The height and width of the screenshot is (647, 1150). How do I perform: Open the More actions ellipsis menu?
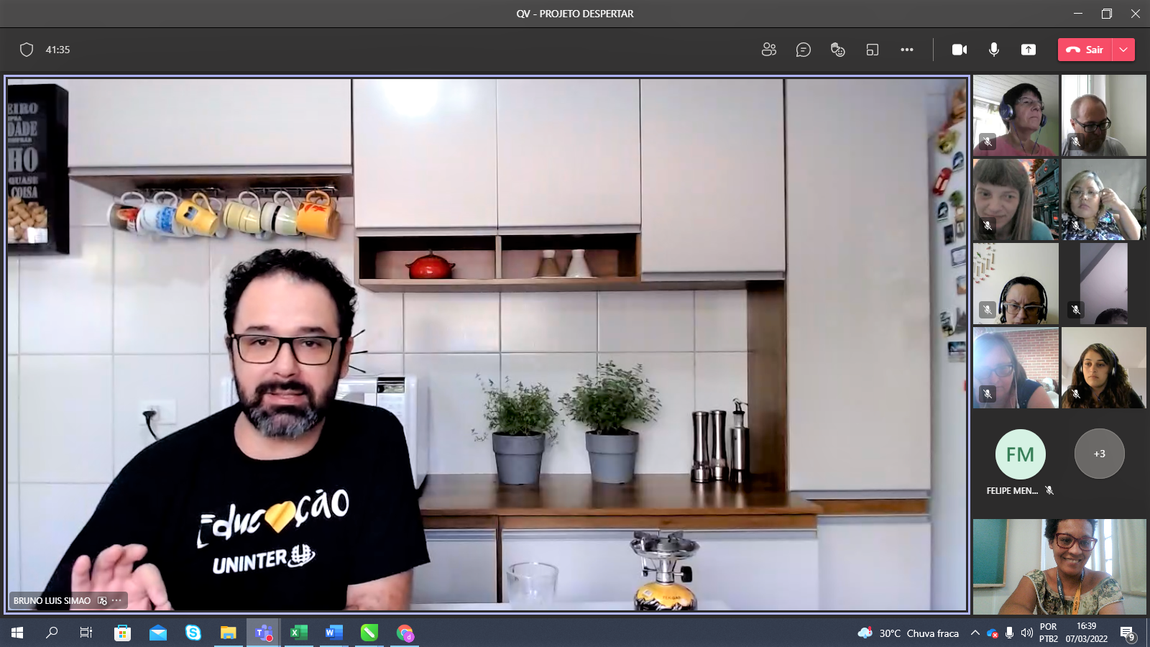(x=906, y=50)
